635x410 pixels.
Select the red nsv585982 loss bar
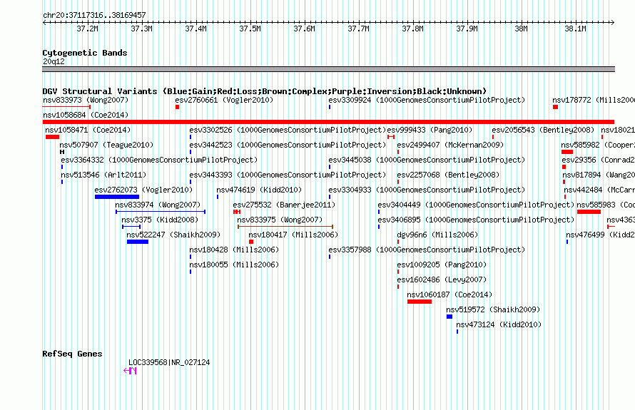tap(567, 152)
